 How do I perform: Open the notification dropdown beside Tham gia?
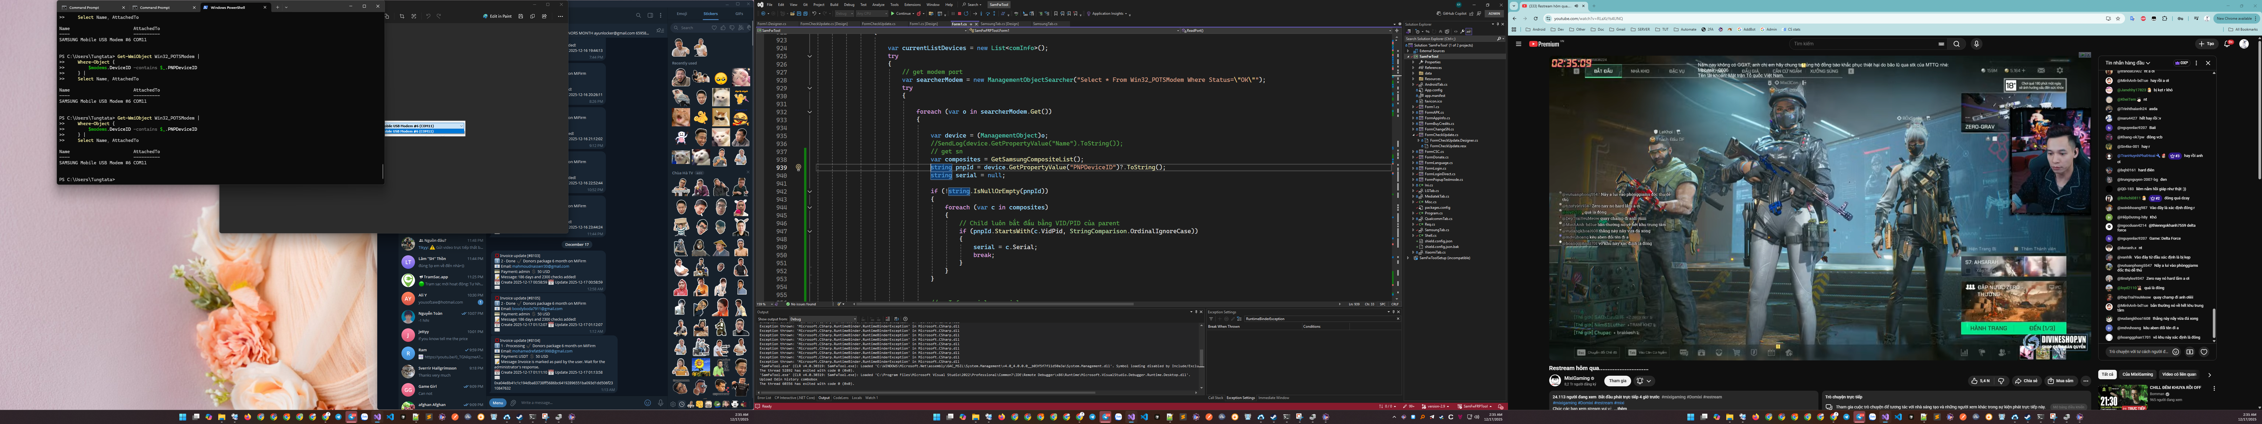[x=1644, y=381]
